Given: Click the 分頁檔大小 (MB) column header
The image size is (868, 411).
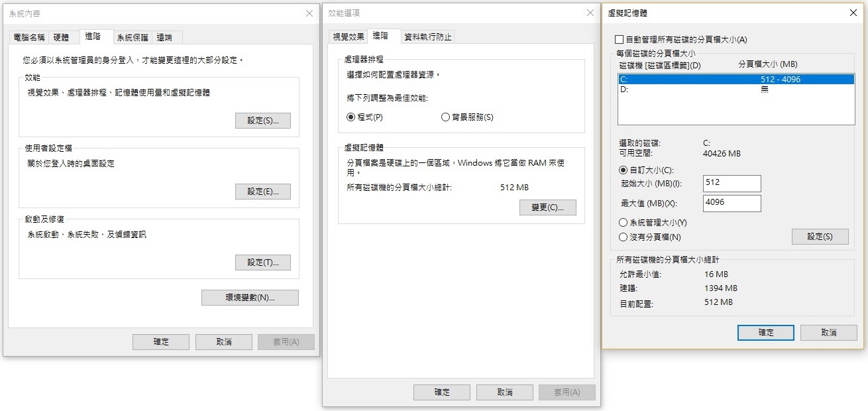Looking at the screenshot, I should pos(768,64).
